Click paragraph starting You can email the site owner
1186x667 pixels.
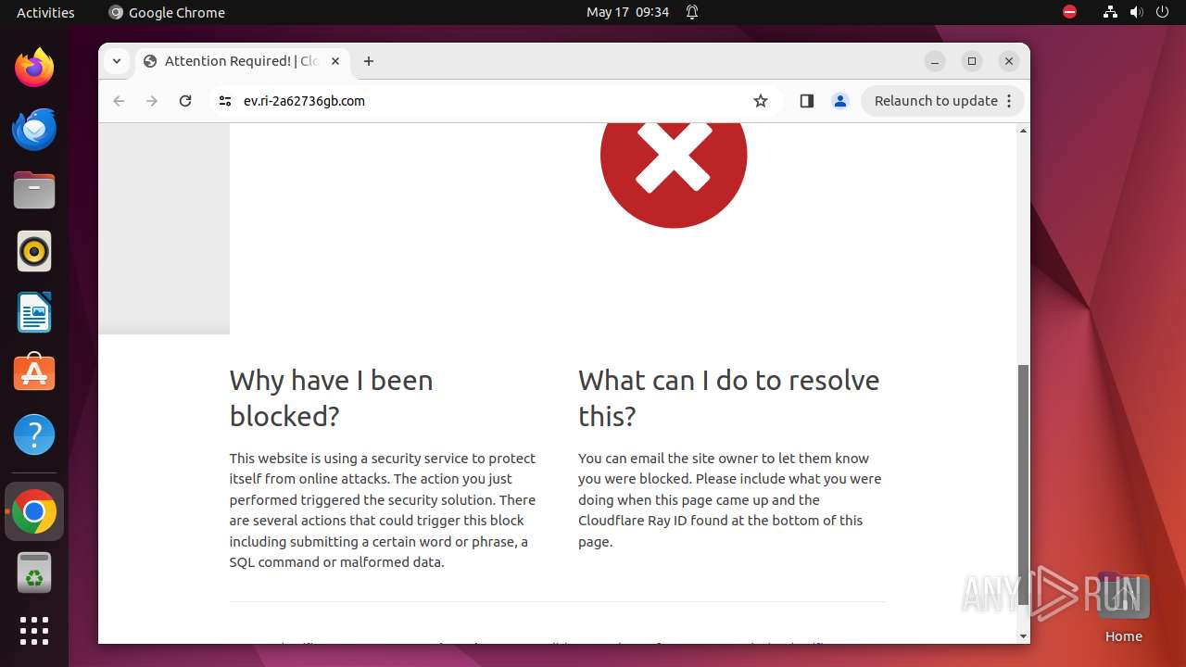tap(729, 499)
